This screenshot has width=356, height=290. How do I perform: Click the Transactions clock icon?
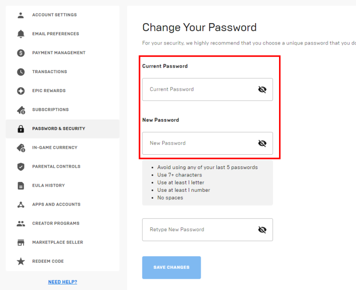tap(21, 72)
